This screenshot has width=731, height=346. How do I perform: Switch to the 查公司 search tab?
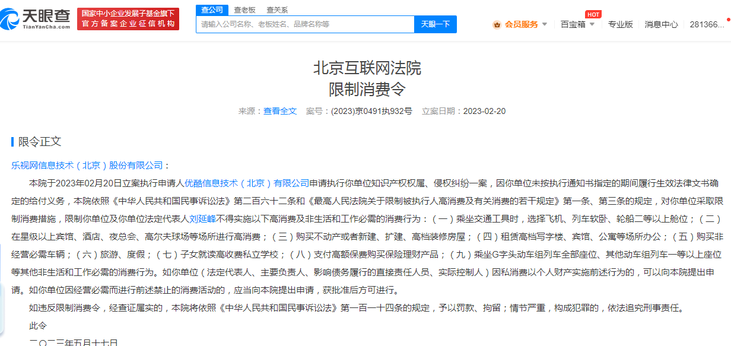click(212, 9)
